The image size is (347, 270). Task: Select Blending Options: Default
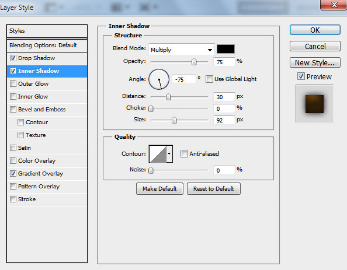tap(47, 45)
